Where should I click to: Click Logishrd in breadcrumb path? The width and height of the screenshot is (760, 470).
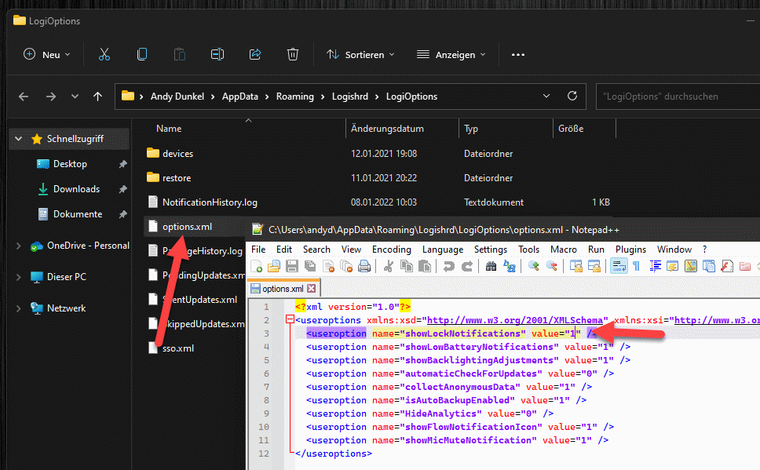click(350, 97)
